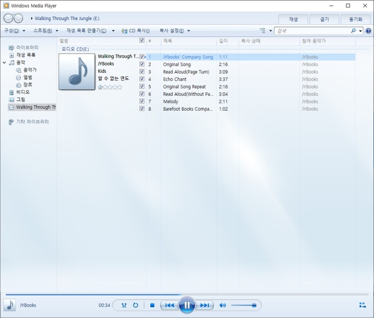Image resolution: width=374 pixels, height=318 pixels.
Task: Click the music note icon near JYBooks
Action: click(10, 305)
